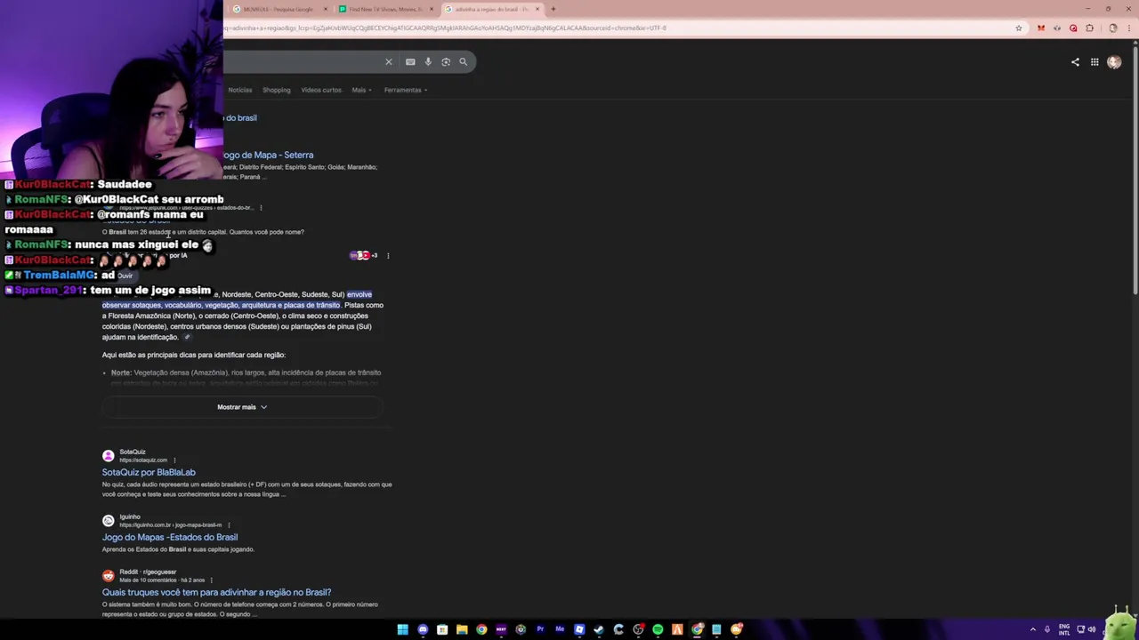Bookmark this page with the star

(1019, 28)
